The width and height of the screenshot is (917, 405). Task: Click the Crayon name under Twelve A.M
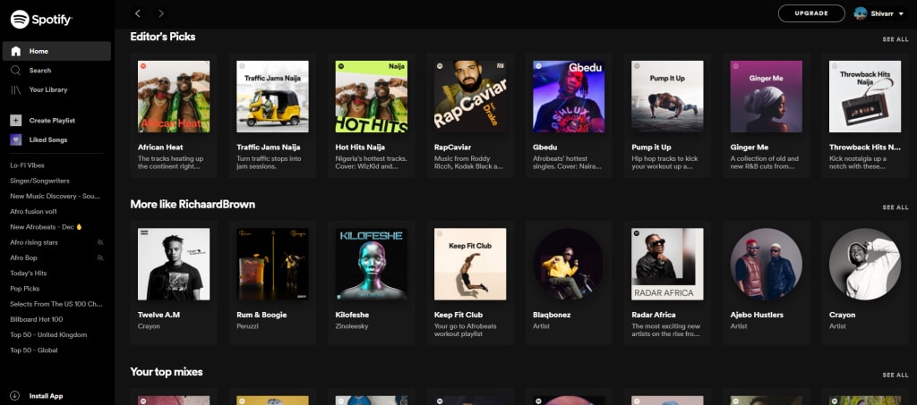[x=149, y=326]
